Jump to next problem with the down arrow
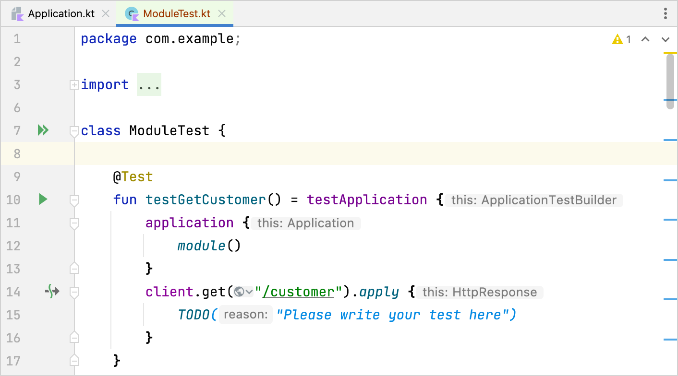Screen dimensions: 678x376 [665, 39]
